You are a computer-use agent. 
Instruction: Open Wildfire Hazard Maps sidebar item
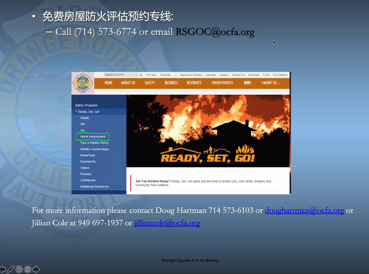click(94, 149)
